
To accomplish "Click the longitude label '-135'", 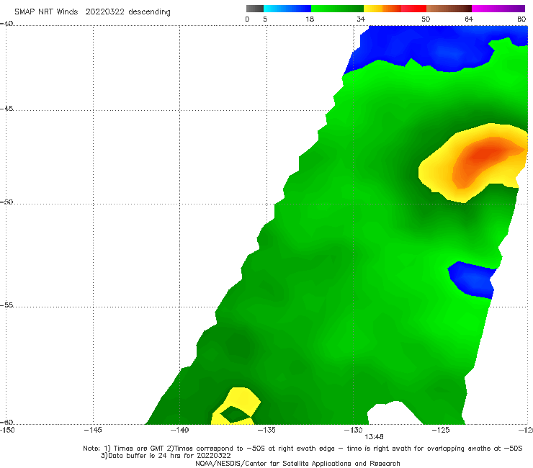I will click(x=266, y=430).
